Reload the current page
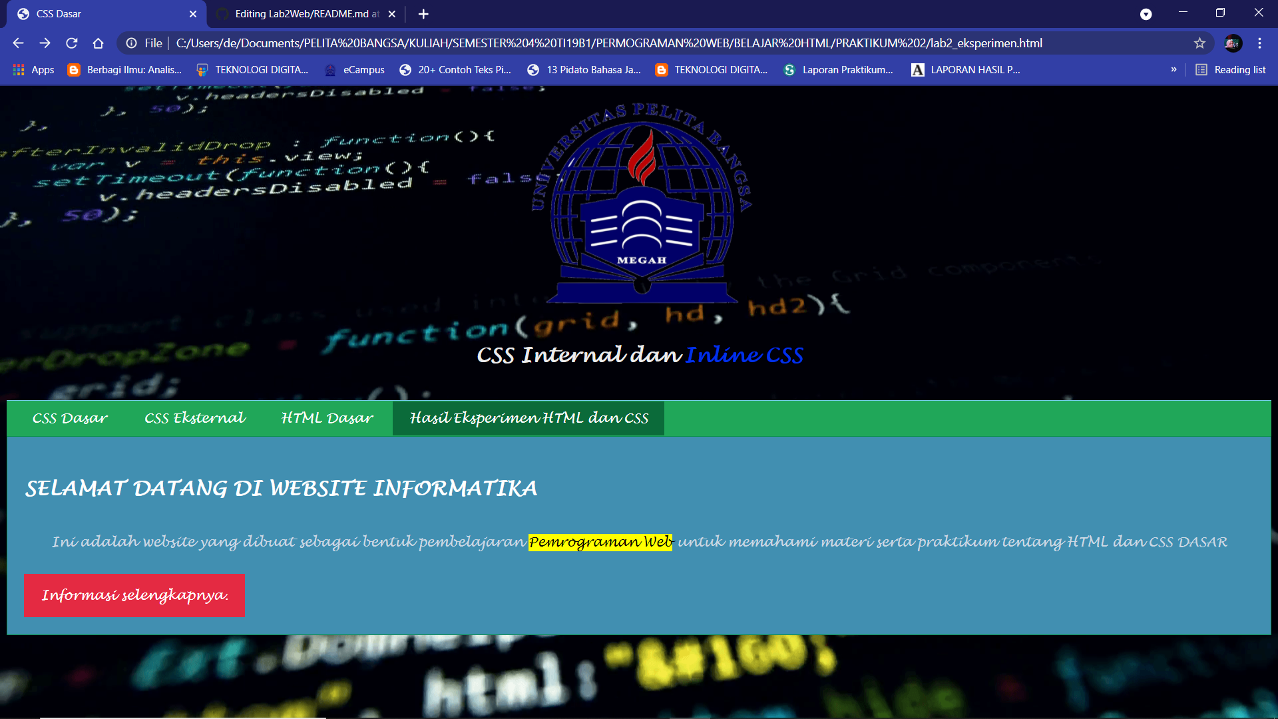1278x719 pixels. pyautogui.click(x=71, y=43)
